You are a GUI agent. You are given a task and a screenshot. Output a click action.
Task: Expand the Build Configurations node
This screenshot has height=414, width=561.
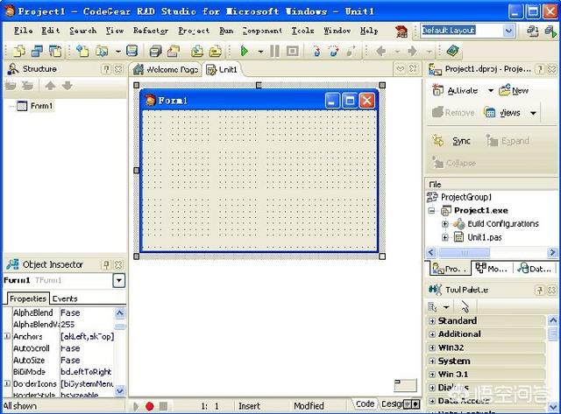[x=445, y=224]
